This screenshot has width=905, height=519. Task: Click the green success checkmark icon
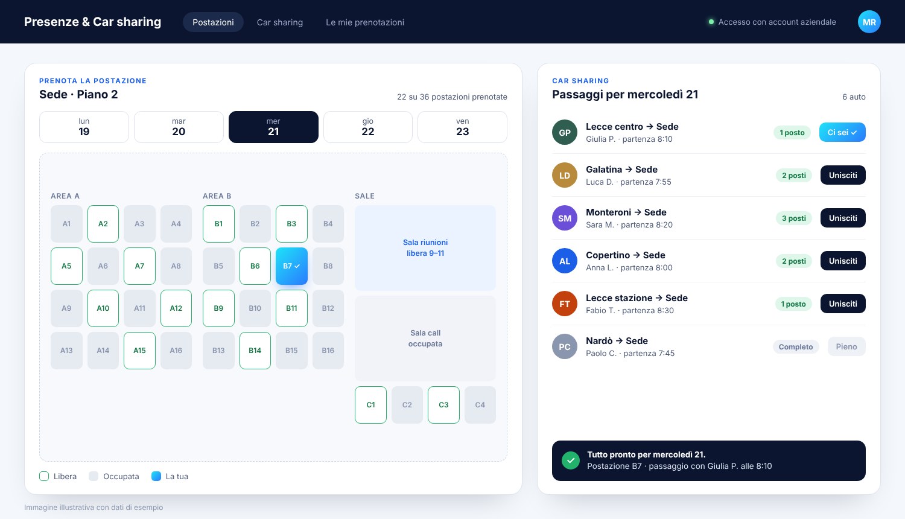(x=570, y=460)
